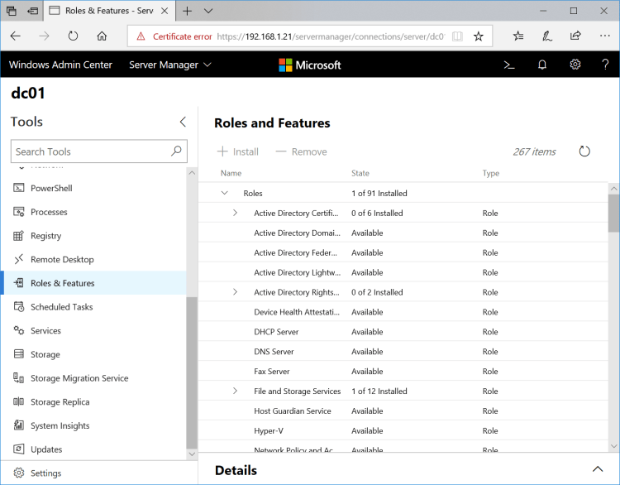620x485 pixels.
Task: Expand the Details panel
Action: [x=598, y=470]
